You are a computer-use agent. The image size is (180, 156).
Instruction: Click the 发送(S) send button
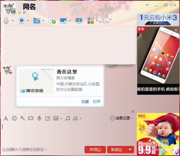pos(117,150)
